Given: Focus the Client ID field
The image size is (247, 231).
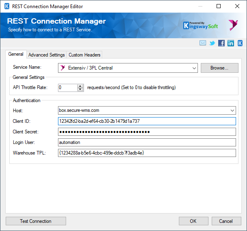Looking at the screenshot, I should coord(147,121).
